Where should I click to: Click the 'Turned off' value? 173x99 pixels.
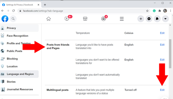tap(130, 90)
